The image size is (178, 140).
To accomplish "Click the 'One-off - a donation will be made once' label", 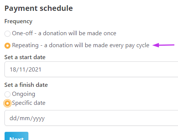I will pyautogui.click(x=64, y=33).
